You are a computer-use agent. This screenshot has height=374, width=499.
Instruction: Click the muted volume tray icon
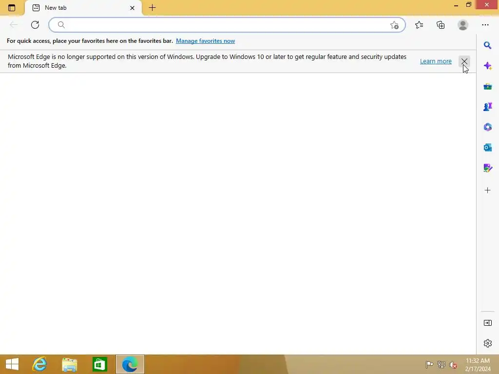point(453,364)
